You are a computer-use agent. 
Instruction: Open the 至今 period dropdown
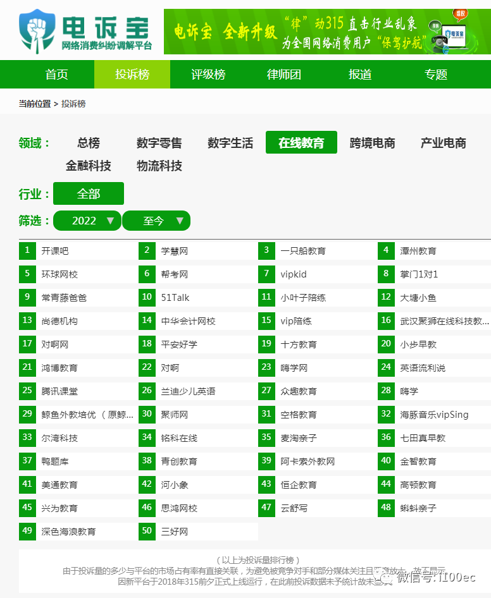pos(156,221)
